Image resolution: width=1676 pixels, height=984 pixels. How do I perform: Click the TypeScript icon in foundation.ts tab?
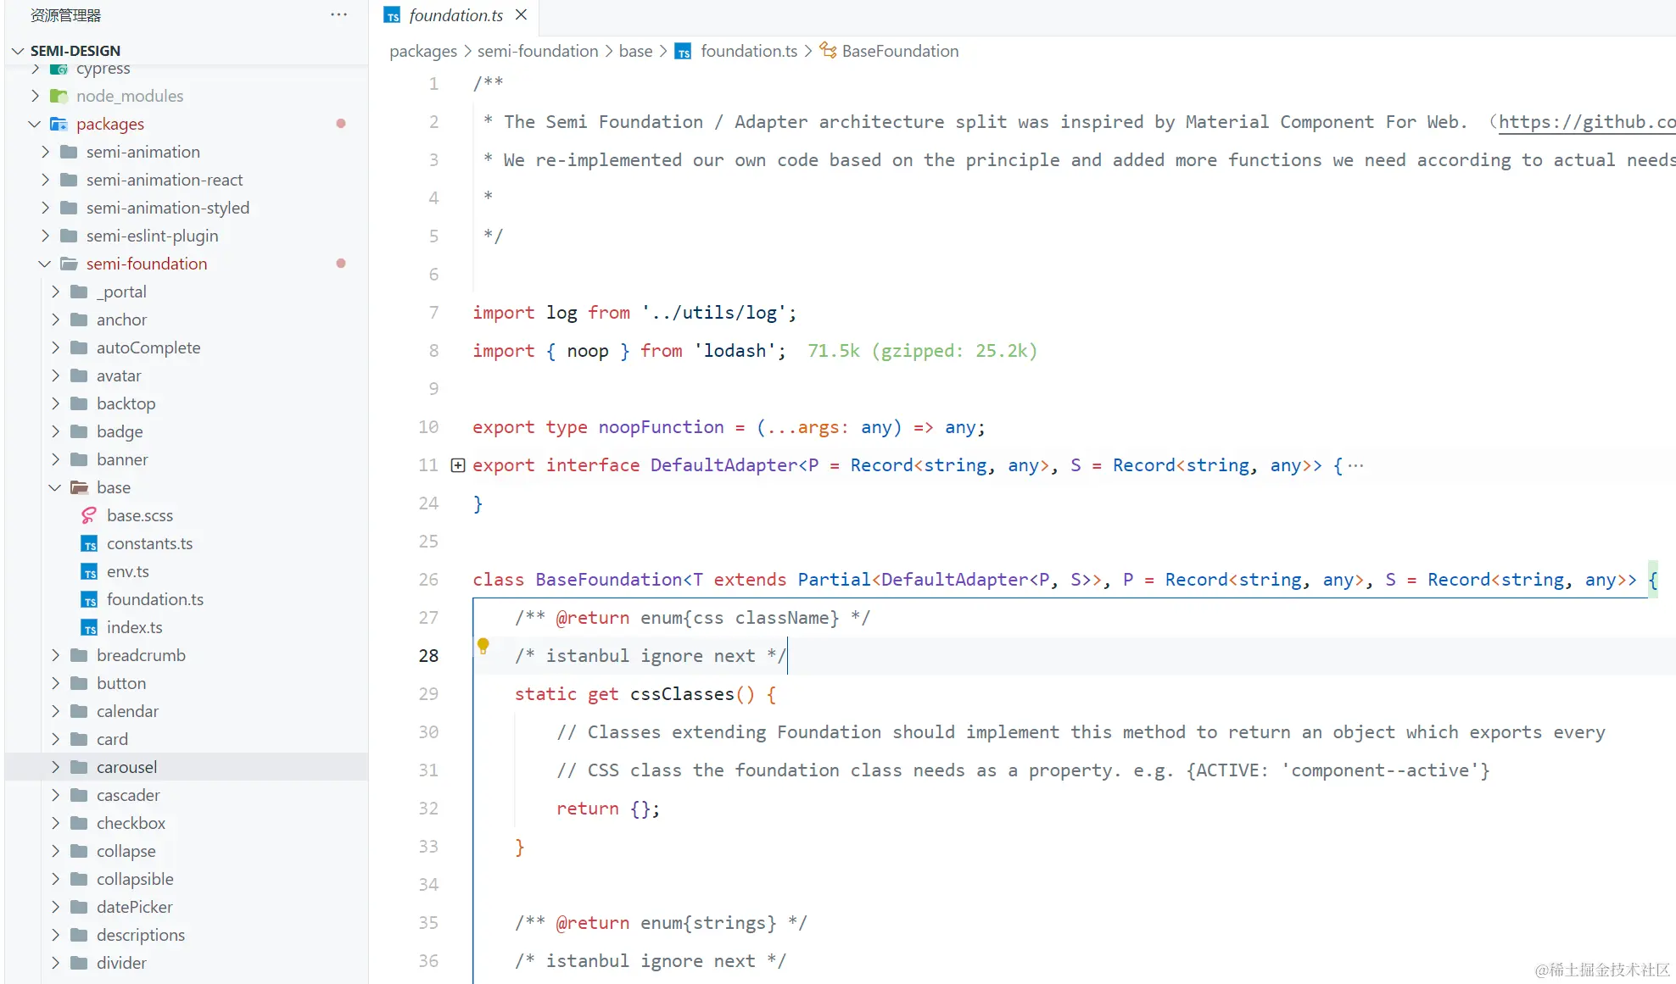[392, 15]
